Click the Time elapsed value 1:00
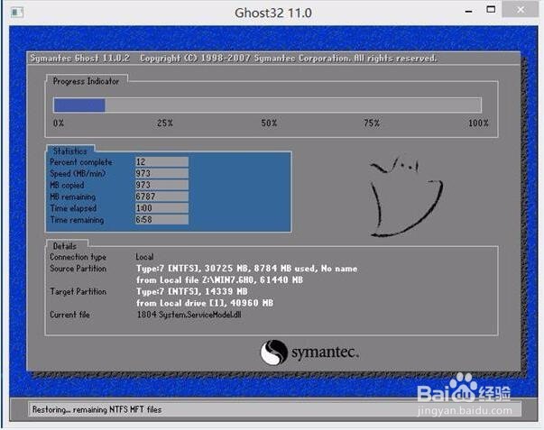Image resolution: width=544 pixels, height=430 pixels. click(x=161, y=208)
